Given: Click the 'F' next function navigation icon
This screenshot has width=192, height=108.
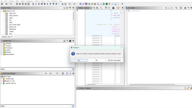Looking at the screenshot, I should tap(50, 4).
